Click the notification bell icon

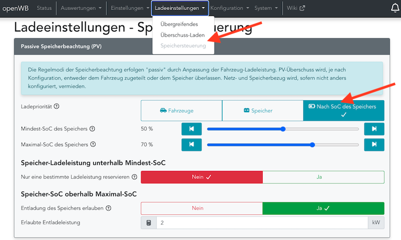coord(394,8)
